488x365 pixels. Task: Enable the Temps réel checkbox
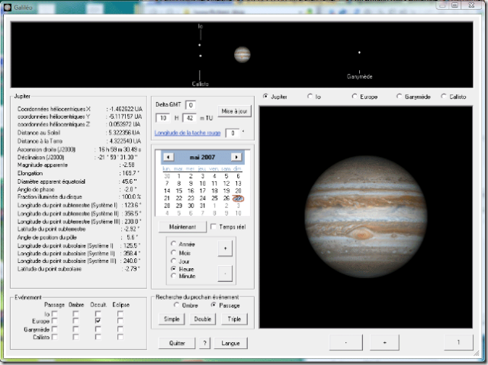[213, 227]
